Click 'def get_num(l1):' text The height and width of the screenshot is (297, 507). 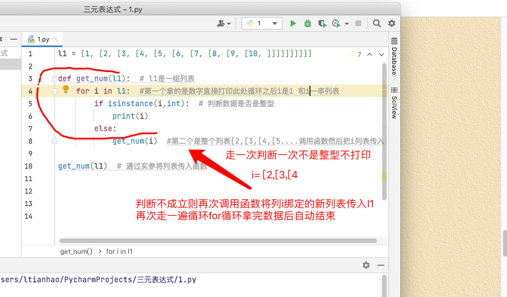tap(94, 78)
